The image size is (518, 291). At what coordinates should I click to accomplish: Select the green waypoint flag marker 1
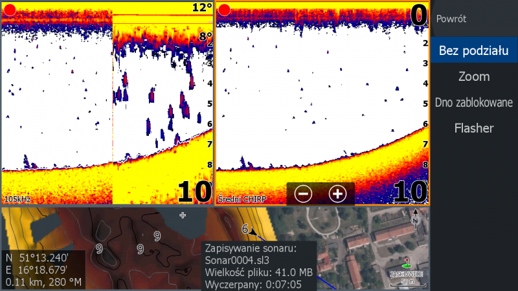point(407,264)
